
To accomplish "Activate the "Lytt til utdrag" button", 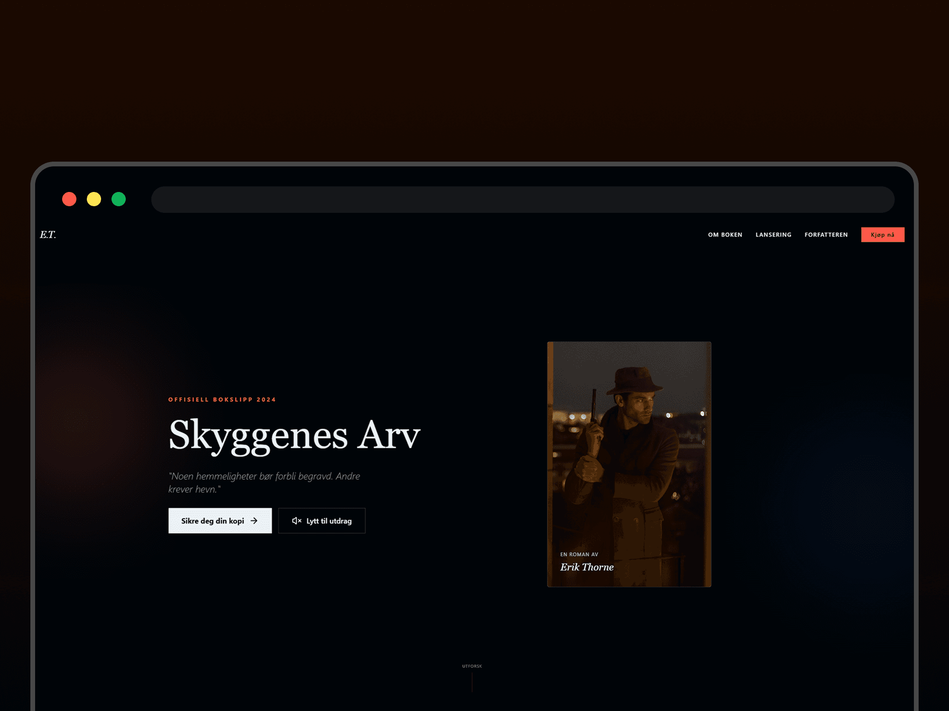I will [322, 520].
